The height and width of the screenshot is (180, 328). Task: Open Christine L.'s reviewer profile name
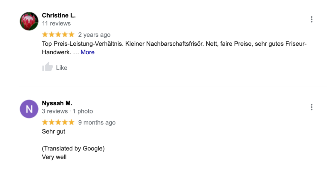point(59,16)
